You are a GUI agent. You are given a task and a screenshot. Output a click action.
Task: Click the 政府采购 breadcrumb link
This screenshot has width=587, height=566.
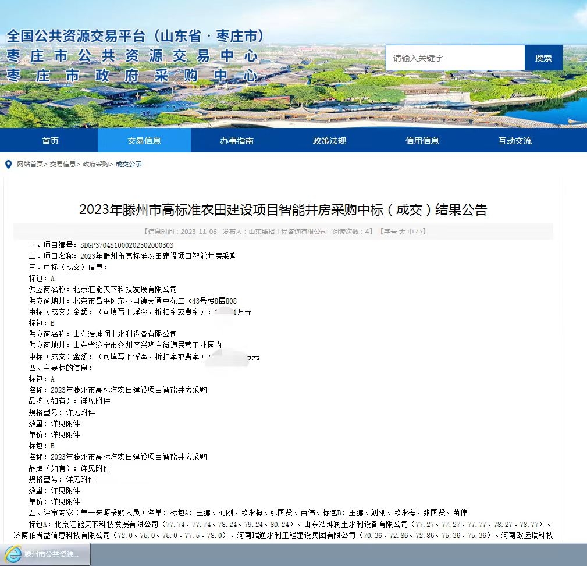pyautogui.click(x=95, y=165)
